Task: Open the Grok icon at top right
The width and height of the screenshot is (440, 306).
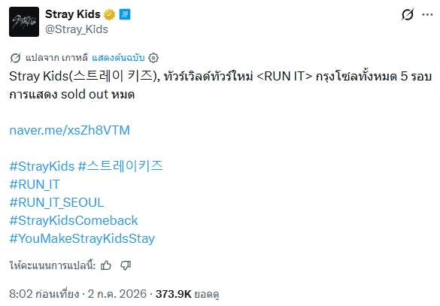Action: (x=408, y=14)
